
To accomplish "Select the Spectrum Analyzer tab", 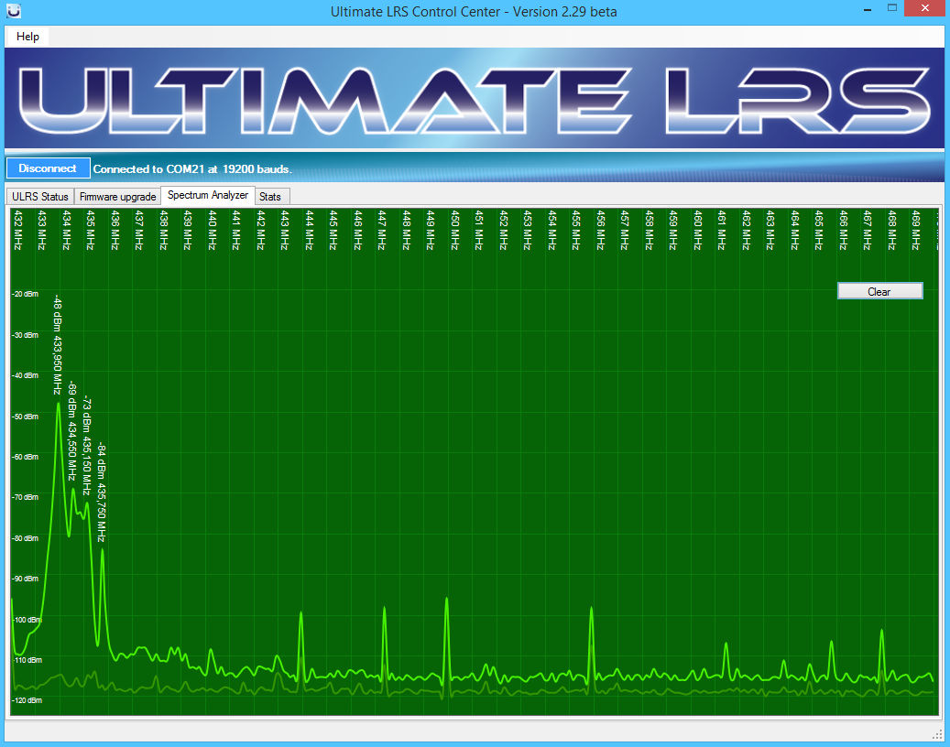I will [208, 195].
